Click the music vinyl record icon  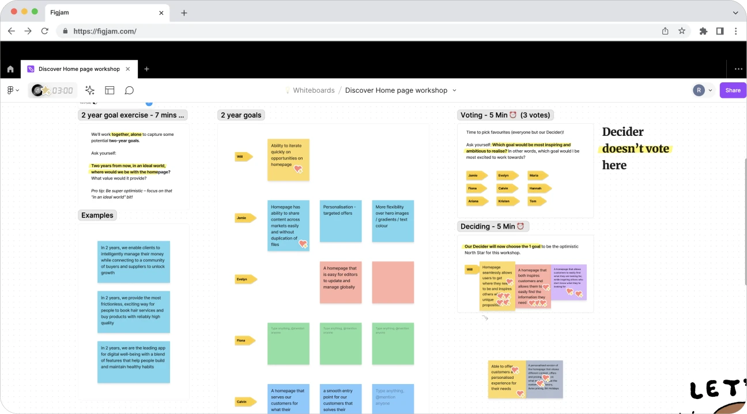37,90
